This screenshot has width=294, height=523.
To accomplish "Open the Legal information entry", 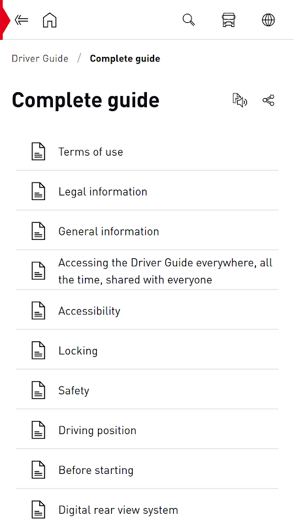I will 147,192.
